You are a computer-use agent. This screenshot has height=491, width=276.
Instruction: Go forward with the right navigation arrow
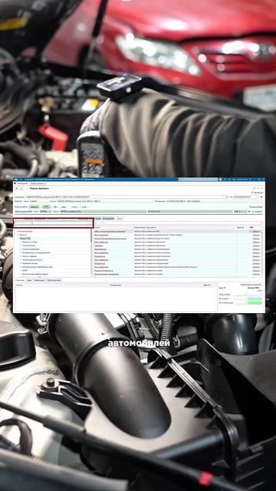[21, 189]
